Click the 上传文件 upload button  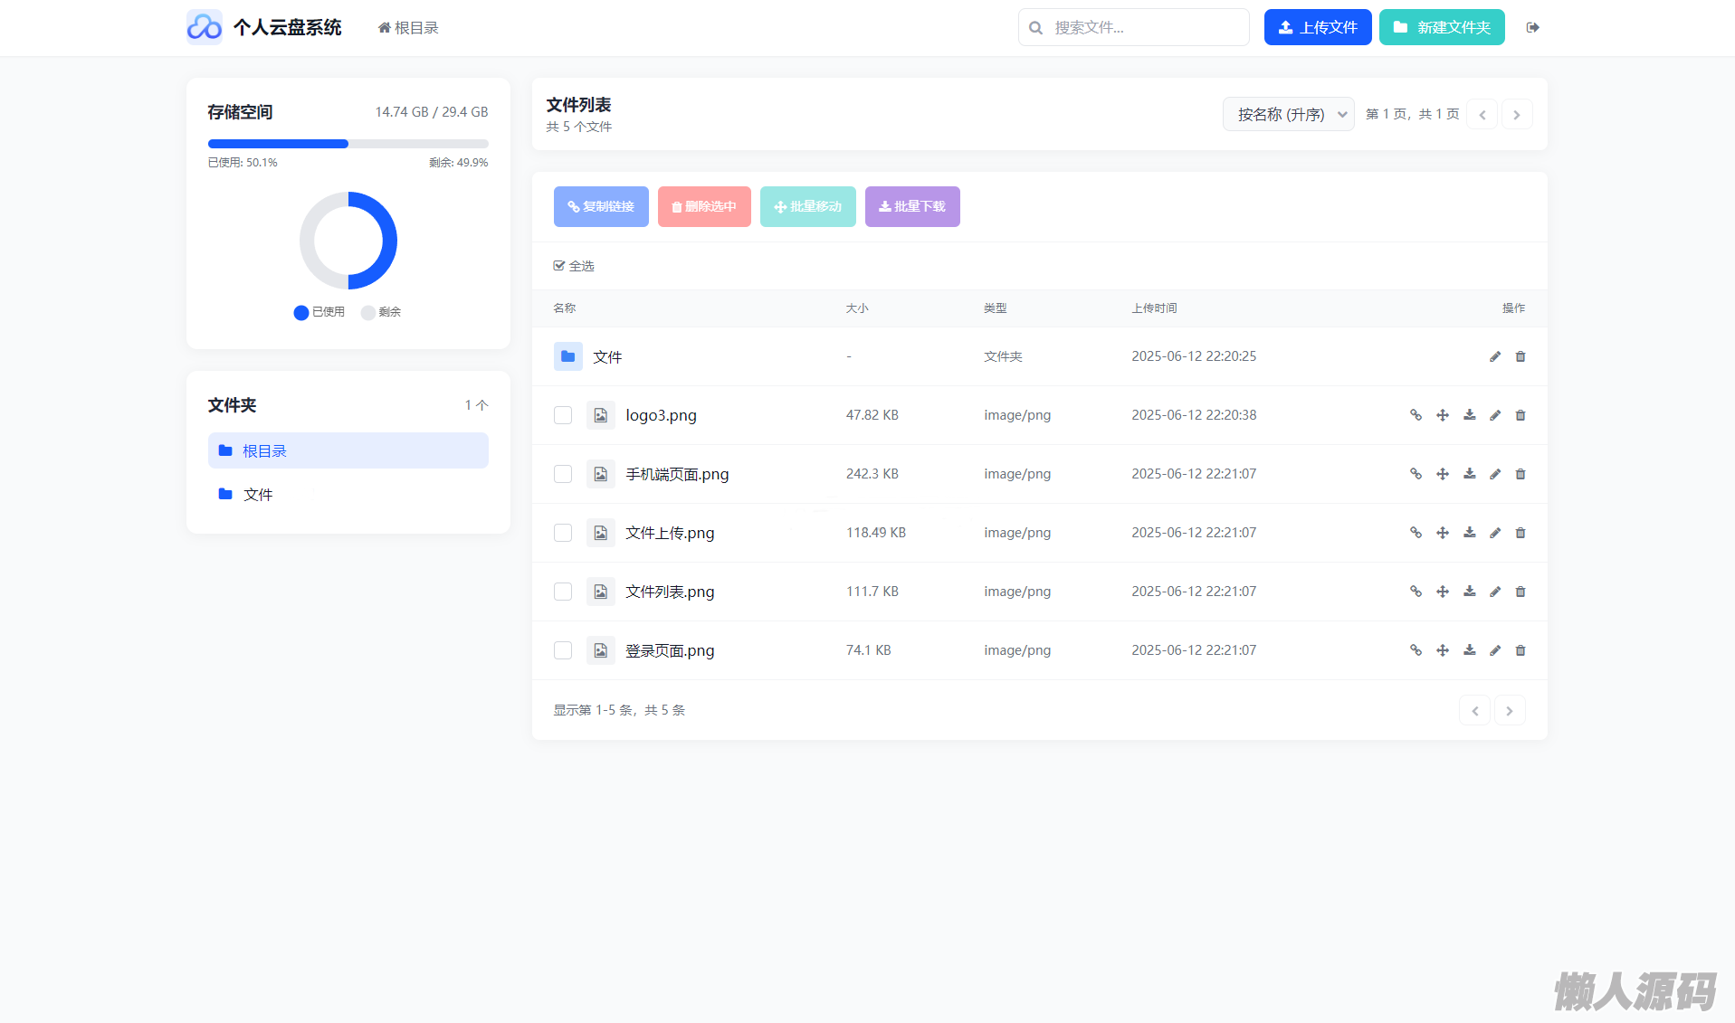coord(1317,27)
